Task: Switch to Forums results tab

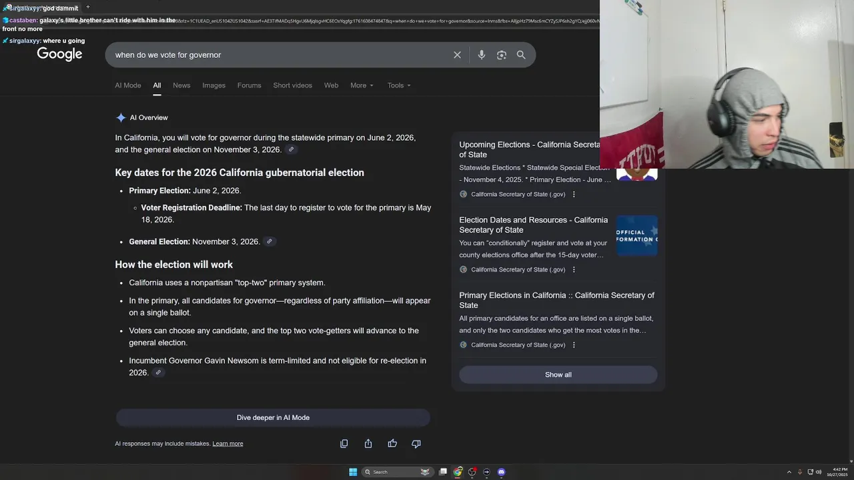Action: coord(250,85)
